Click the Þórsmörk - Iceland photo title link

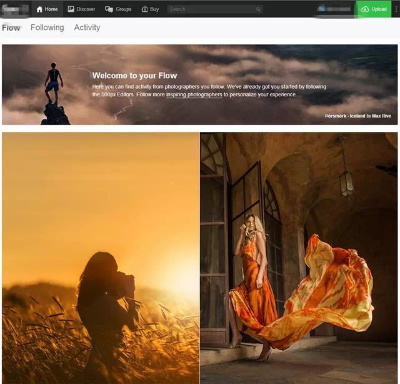coord(345,116)
